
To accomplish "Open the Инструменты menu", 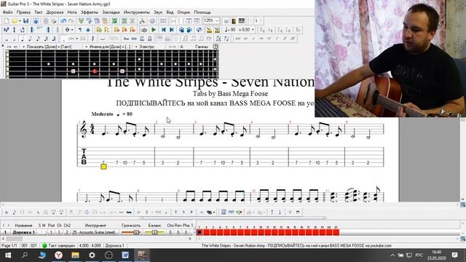I will pos(137,12).
